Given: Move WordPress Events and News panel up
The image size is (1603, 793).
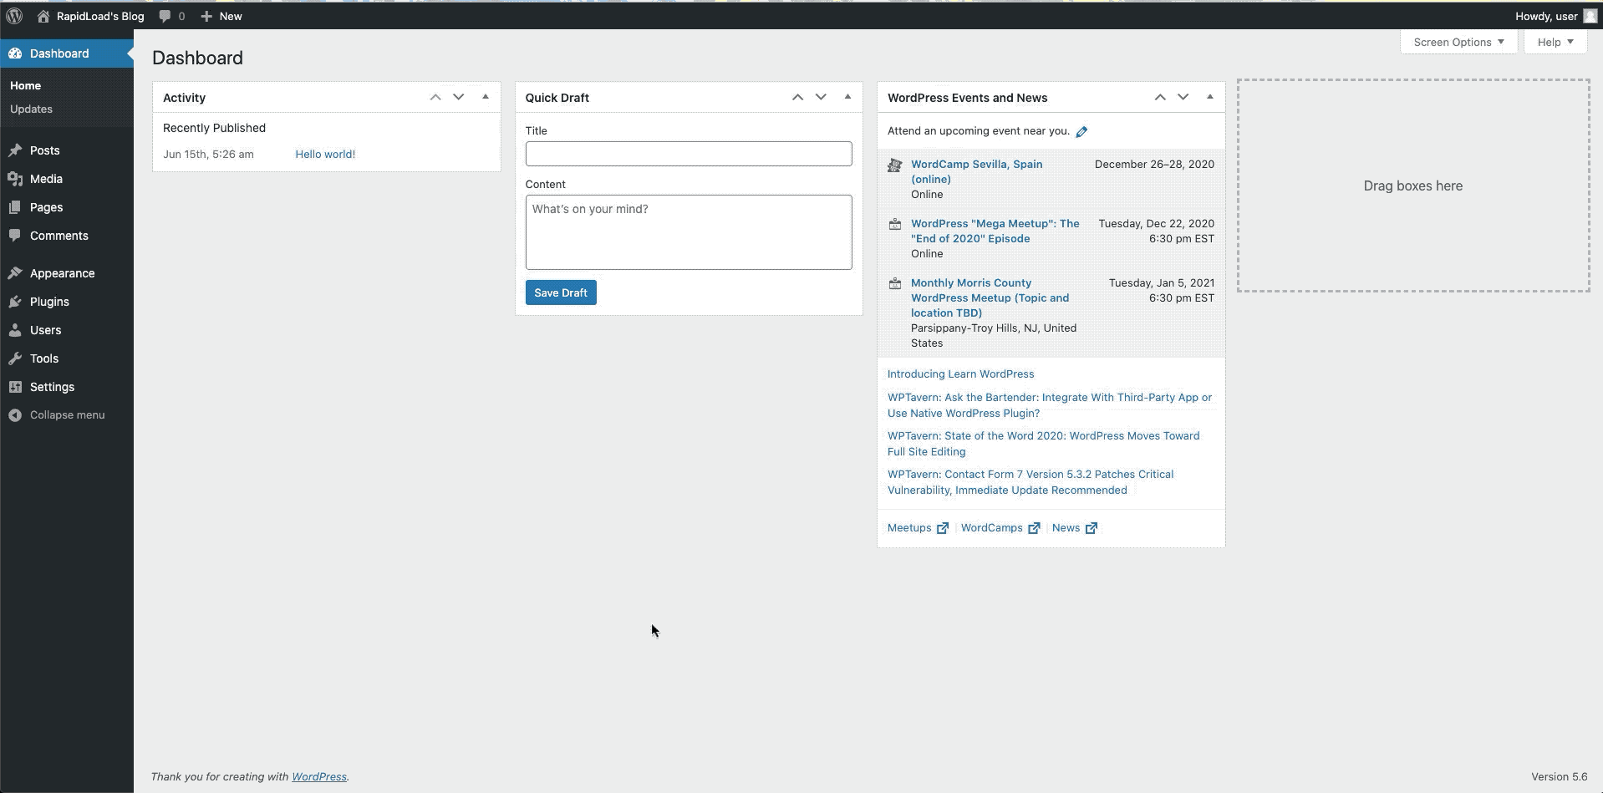Looking at the screenshot, I should (x=1160, y=97).
